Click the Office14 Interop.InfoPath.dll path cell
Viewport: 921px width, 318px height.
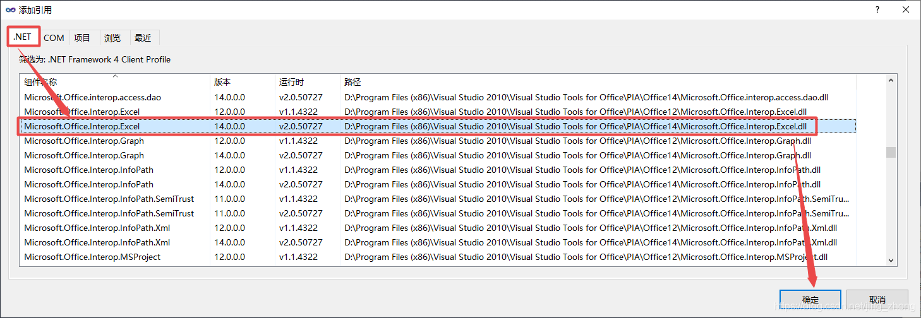pos(582,184)
